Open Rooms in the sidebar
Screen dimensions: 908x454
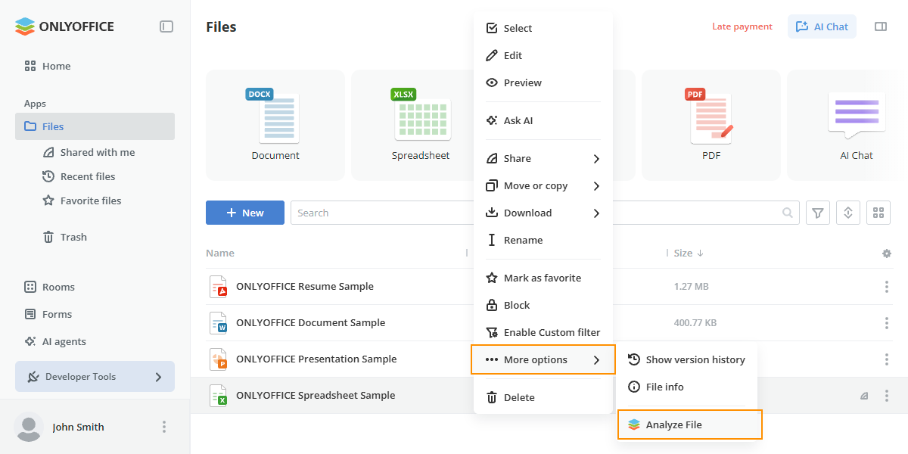click(58, 287)
